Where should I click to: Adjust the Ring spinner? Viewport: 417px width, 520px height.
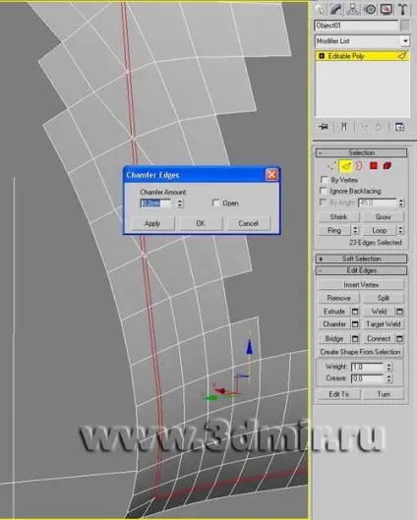(x=355, y=230)
